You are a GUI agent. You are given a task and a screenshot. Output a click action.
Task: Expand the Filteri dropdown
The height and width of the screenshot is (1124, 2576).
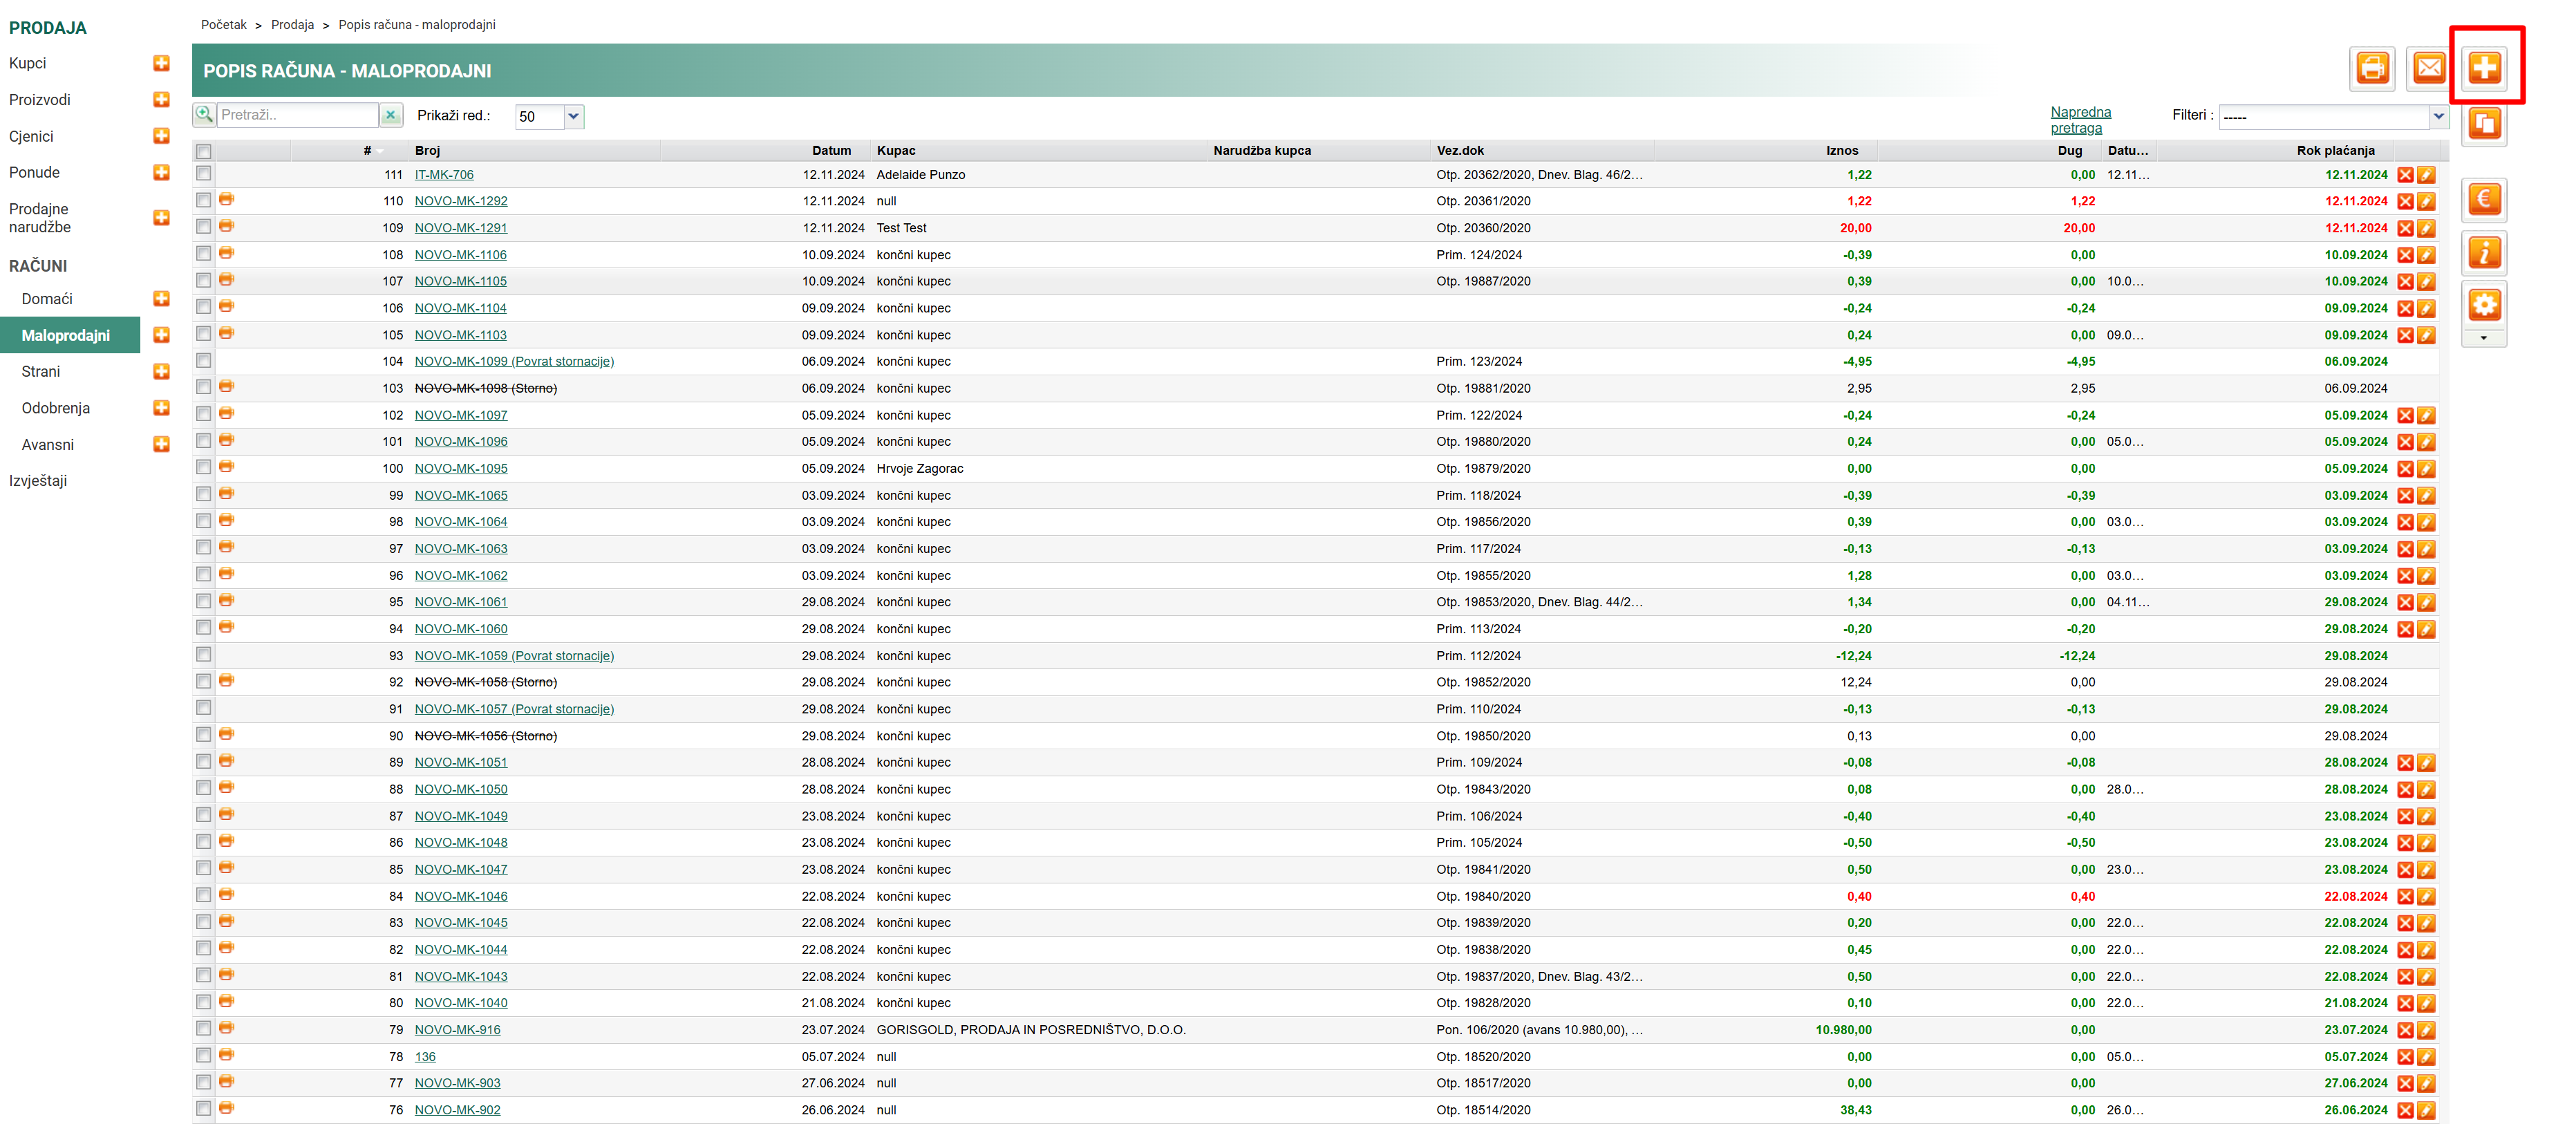click(x=2438, y=116)
